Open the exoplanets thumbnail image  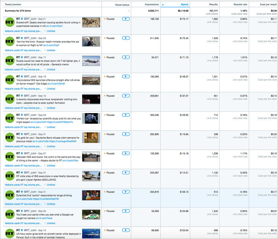91,99
